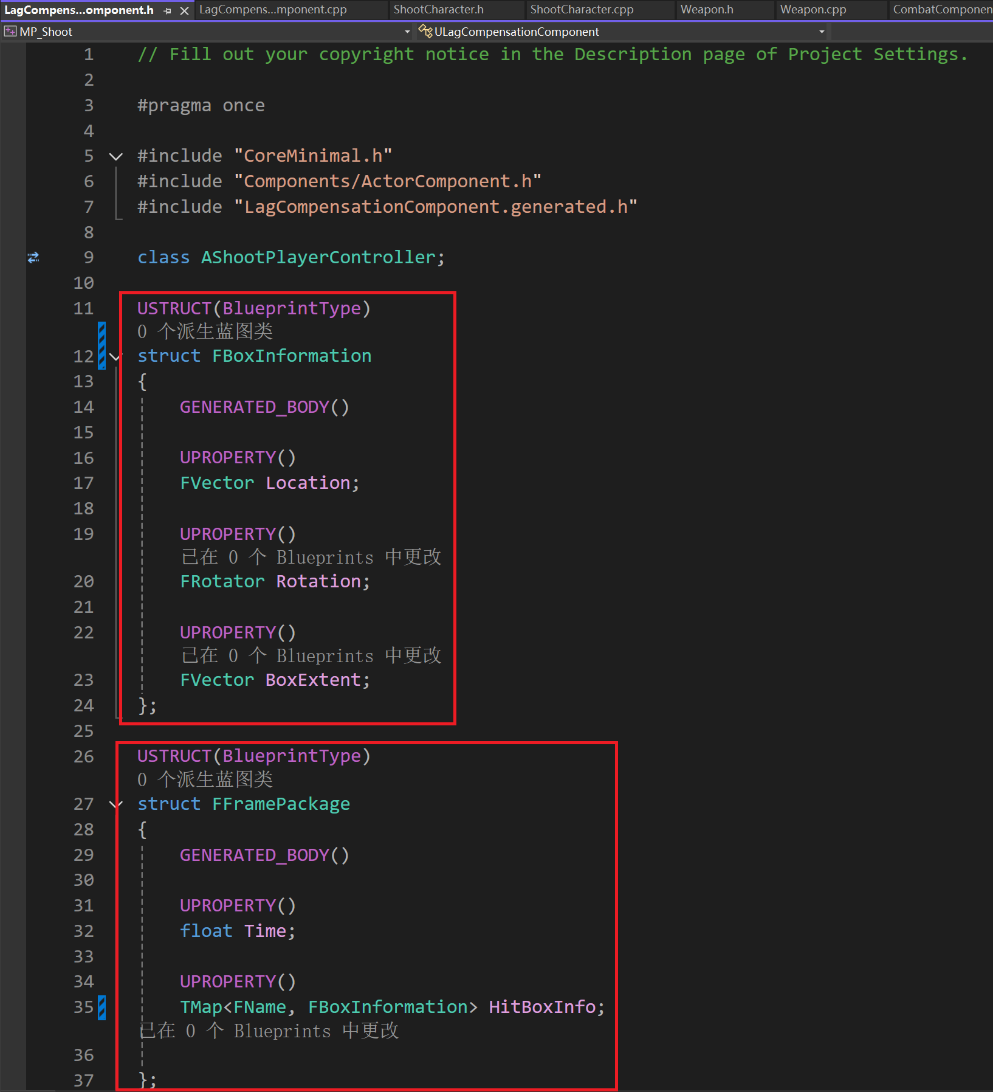Image resolution: width=993 pixels, height=1092 pixels.
Task: Close the active LagCompensationComponent.h tab
Action: [184, 11]
